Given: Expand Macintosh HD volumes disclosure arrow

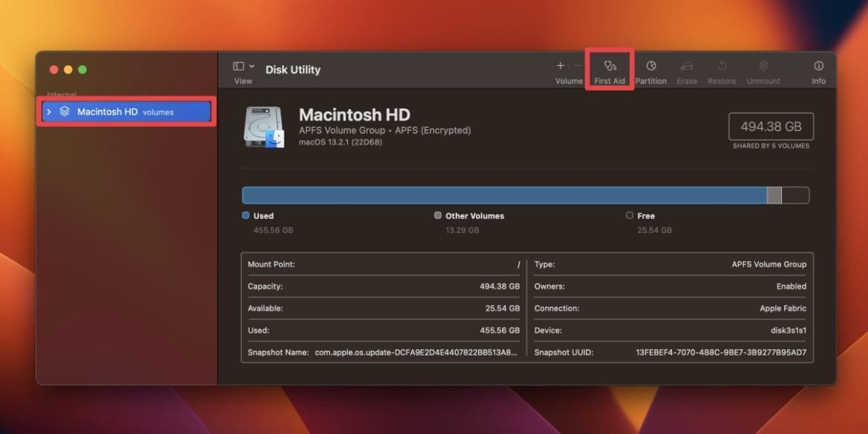Looking at the screenshot, I should click(49, 112).
